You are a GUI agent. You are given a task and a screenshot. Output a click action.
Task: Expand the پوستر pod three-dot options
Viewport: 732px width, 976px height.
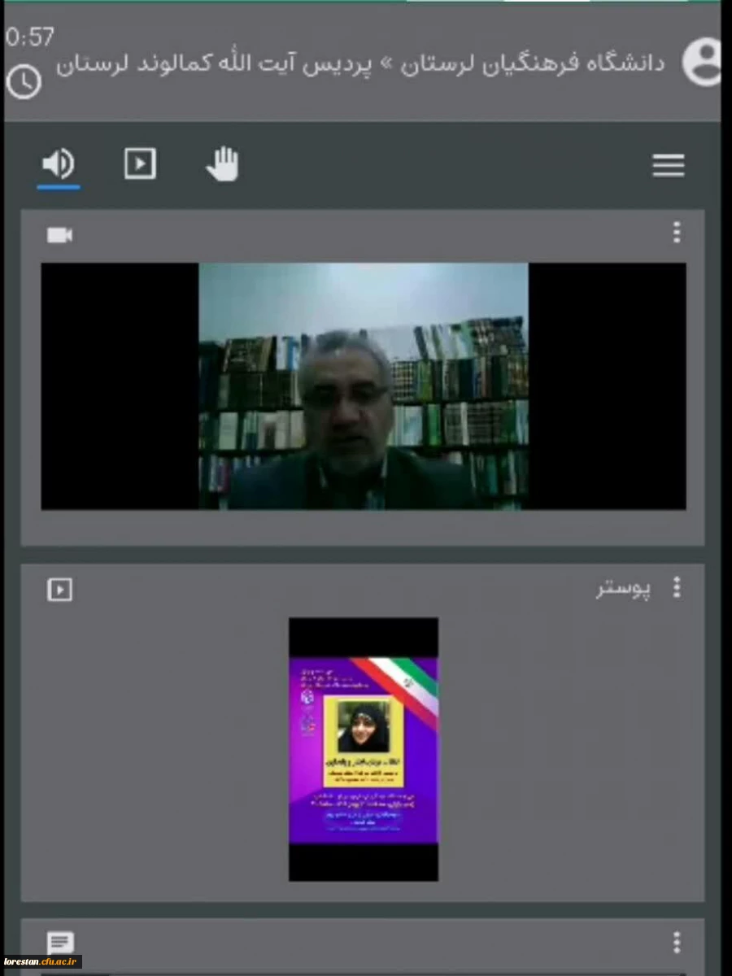tap(676, 588)
